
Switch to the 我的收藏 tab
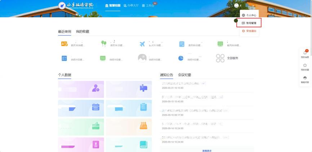(83, 31)
